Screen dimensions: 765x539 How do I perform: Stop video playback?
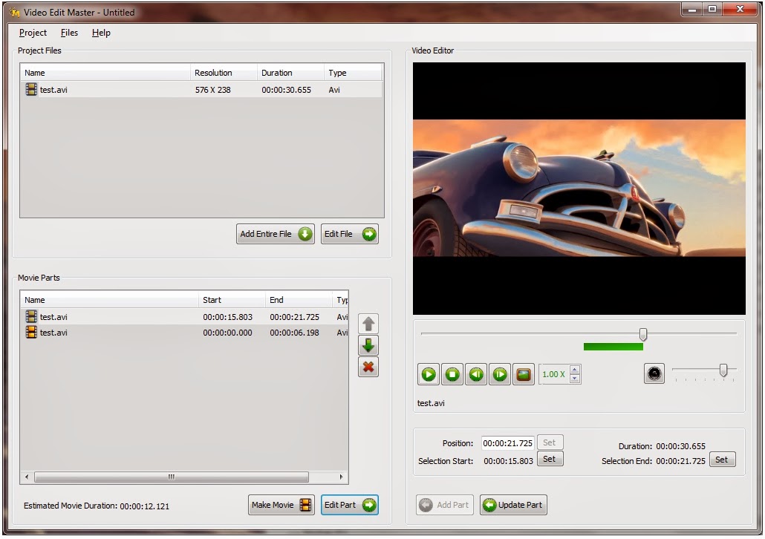(x=452, y=374)
